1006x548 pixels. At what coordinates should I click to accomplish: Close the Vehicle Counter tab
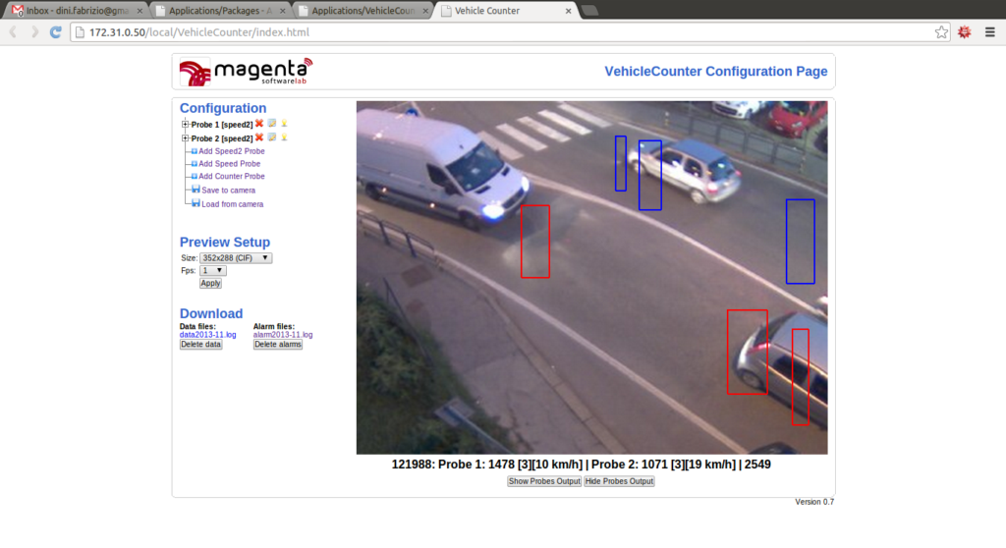tap(568, 11)
